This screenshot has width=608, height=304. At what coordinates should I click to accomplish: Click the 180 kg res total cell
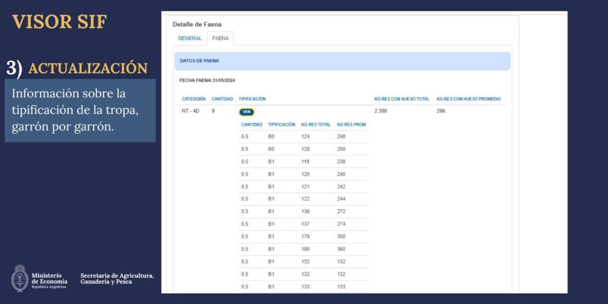pyautogui.click(x=305, y=249)
